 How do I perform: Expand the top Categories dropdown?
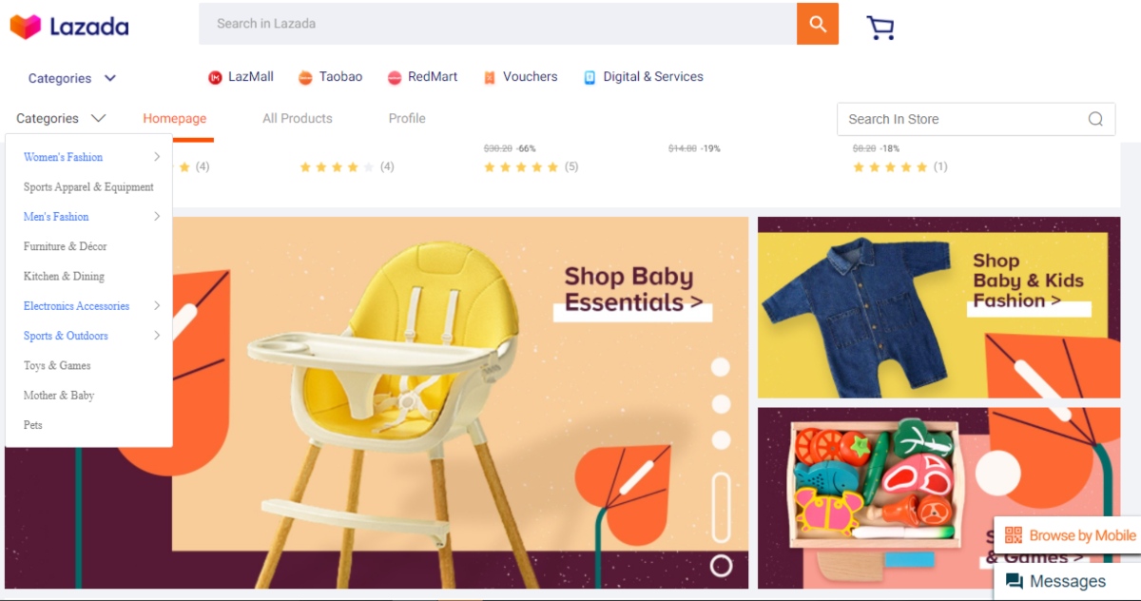[x=72, y=78]
